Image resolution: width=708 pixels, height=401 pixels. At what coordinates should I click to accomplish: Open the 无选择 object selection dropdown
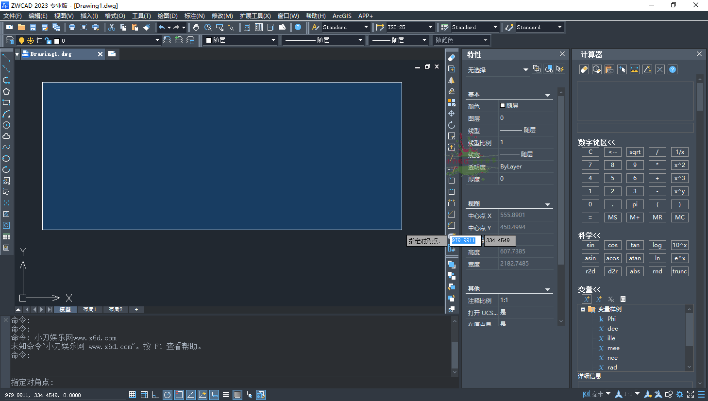point(525,70)
